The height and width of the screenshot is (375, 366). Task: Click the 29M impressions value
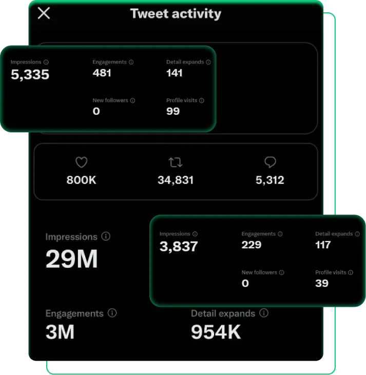(71, 259)
